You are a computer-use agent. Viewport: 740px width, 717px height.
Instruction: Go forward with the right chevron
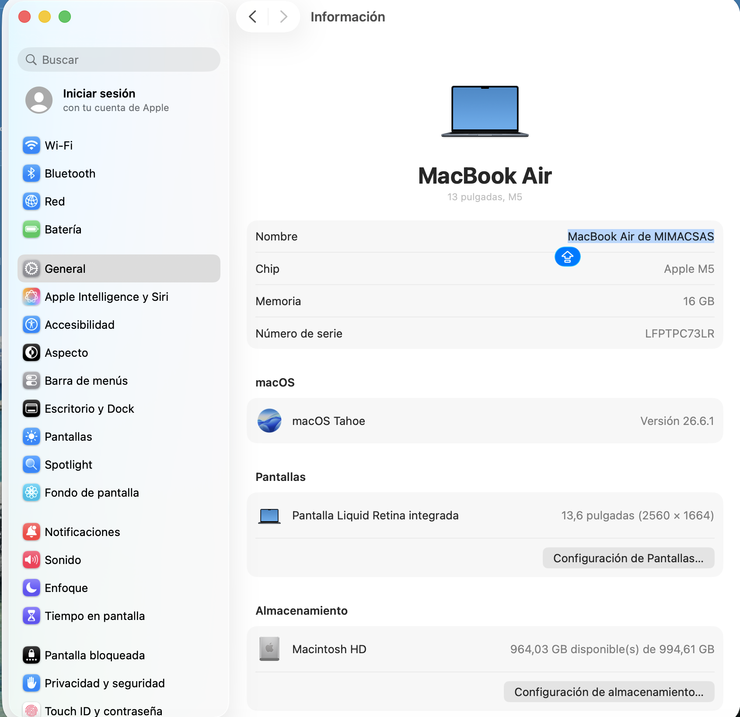(284, 17)
